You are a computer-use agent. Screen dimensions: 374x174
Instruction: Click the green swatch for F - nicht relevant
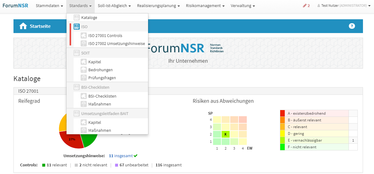coord(283,147)
